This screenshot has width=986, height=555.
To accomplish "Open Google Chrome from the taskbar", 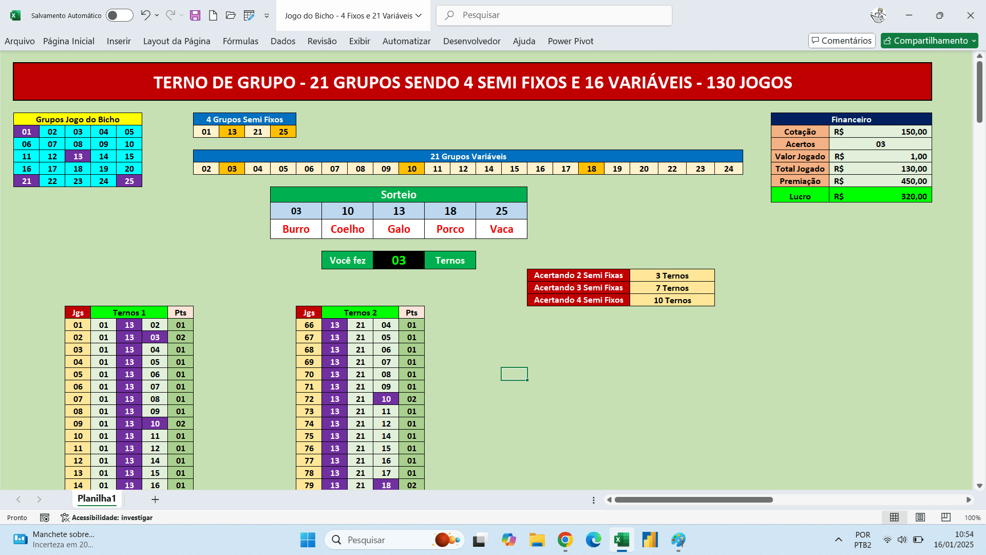I will [565, 540].
